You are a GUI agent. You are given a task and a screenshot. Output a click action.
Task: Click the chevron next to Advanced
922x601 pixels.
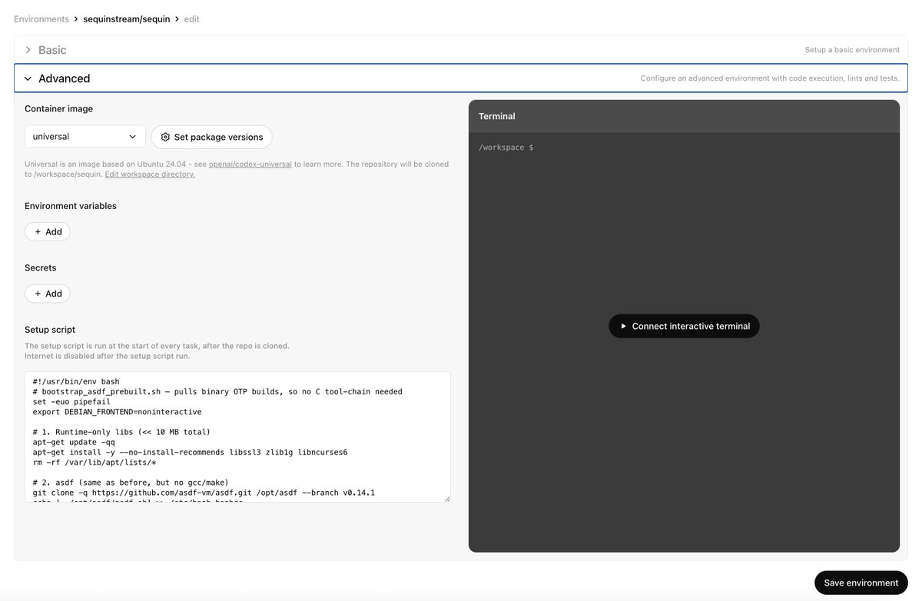tap(28, 78)
